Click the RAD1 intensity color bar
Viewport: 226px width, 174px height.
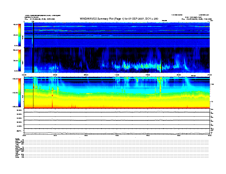(x=19, y=60)
